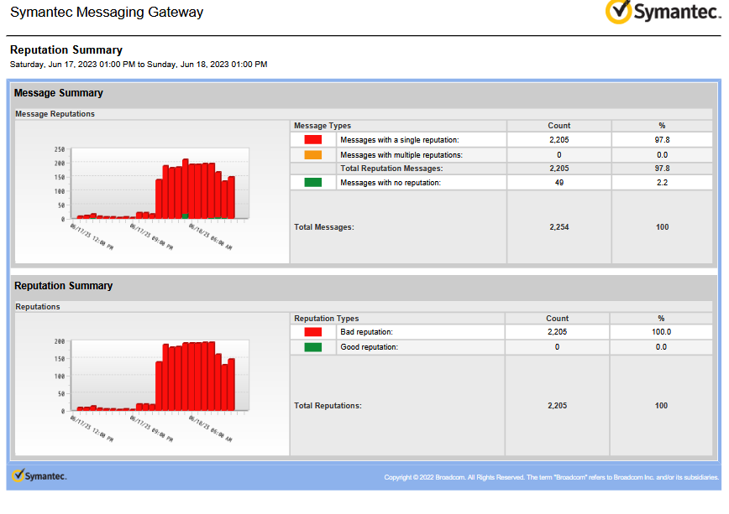Screen dimensions: 729x514
Task: Select the "Total Messages:" label
Action: [324, 227]
